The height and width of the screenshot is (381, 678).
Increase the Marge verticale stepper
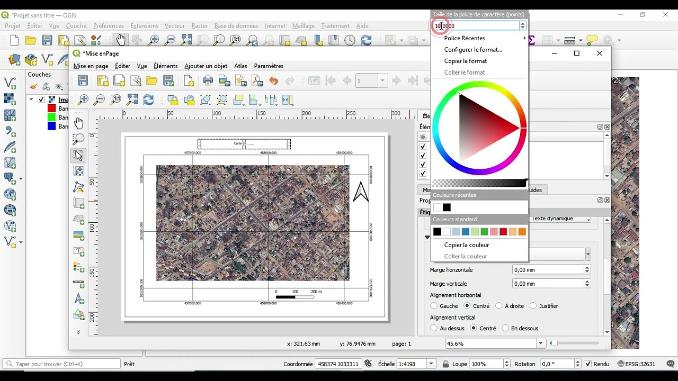coord(587,282)
